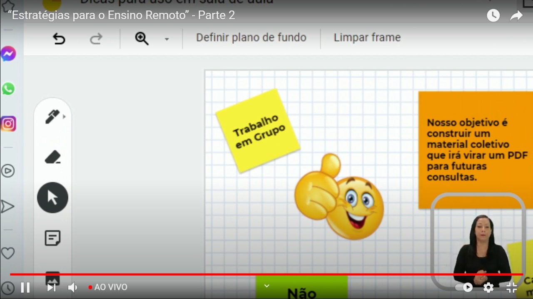Skip to the next video

[51, 287]
